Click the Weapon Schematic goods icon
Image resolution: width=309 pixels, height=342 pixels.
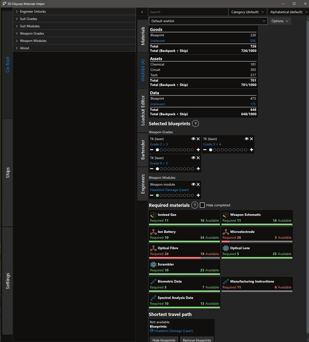pos(226,215)
